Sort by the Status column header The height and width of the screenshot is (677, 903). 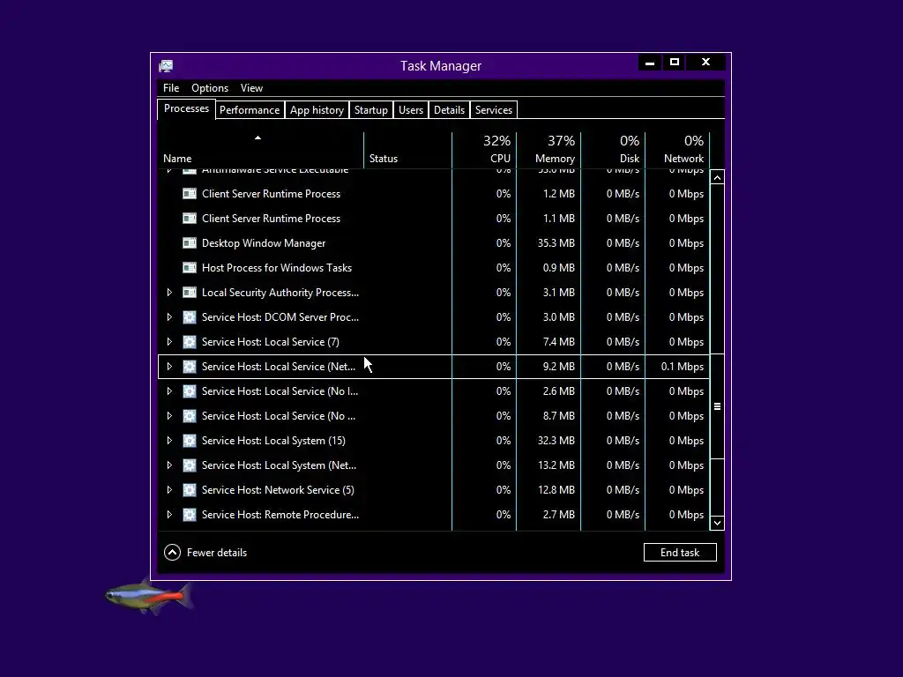[408, 150]
